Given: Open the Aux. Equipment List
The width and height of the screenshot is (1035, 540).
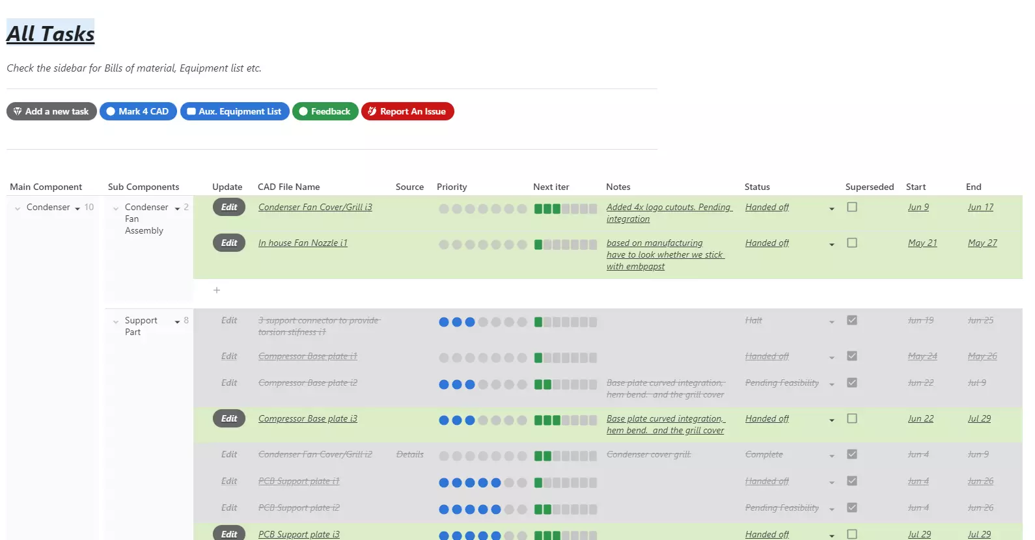Looking at the screenshot, I should click(x=234, y=111).
